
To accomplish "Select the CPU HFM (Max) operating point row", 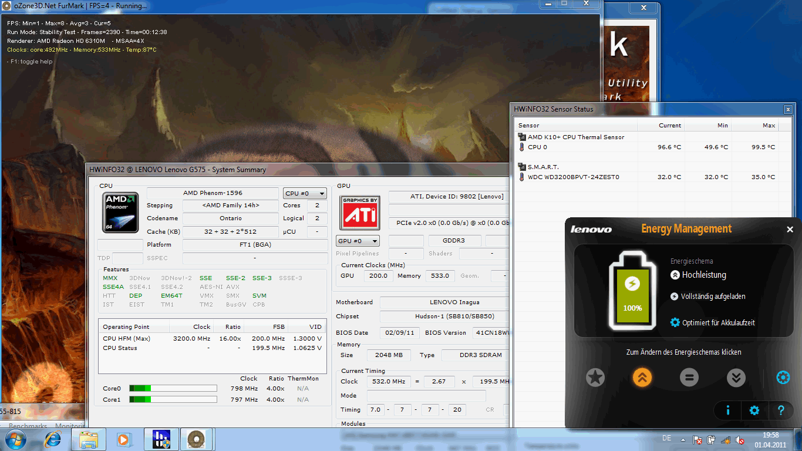I will [212, 338].
